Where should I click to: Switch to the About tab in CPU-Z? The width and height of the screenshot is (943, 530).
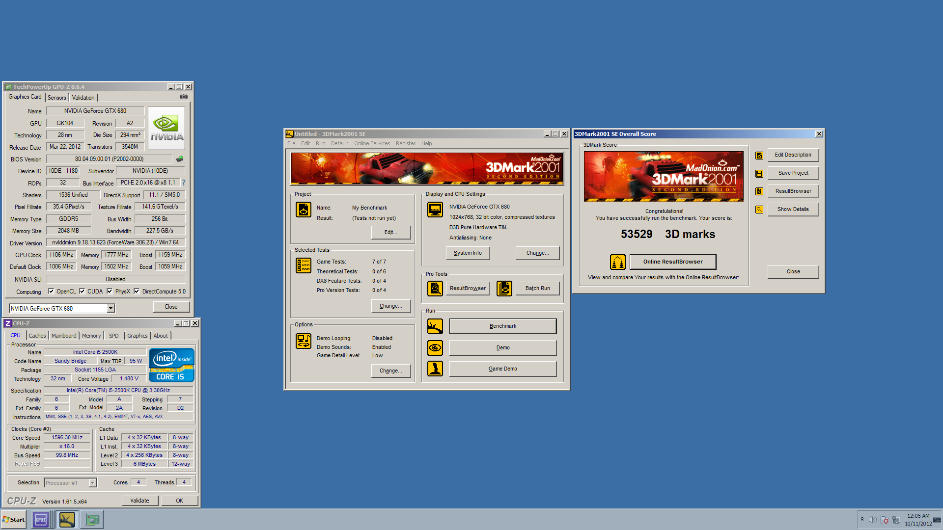coord(161,336)
